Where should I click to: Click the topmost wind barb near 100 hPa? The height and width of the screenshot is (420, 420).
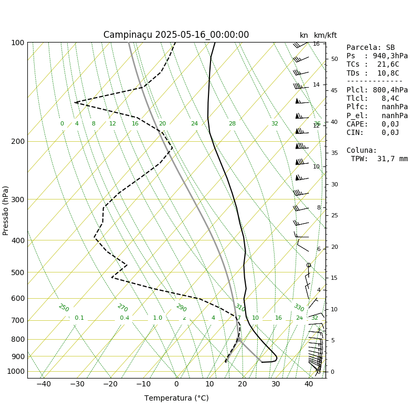(x=300, y=45)
